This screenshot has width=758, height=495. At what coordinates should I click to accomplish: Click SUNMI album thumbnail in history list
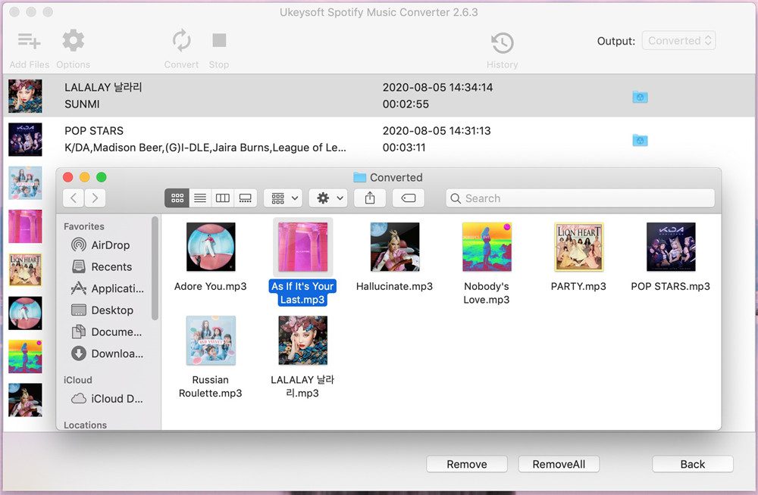(25, 96)
